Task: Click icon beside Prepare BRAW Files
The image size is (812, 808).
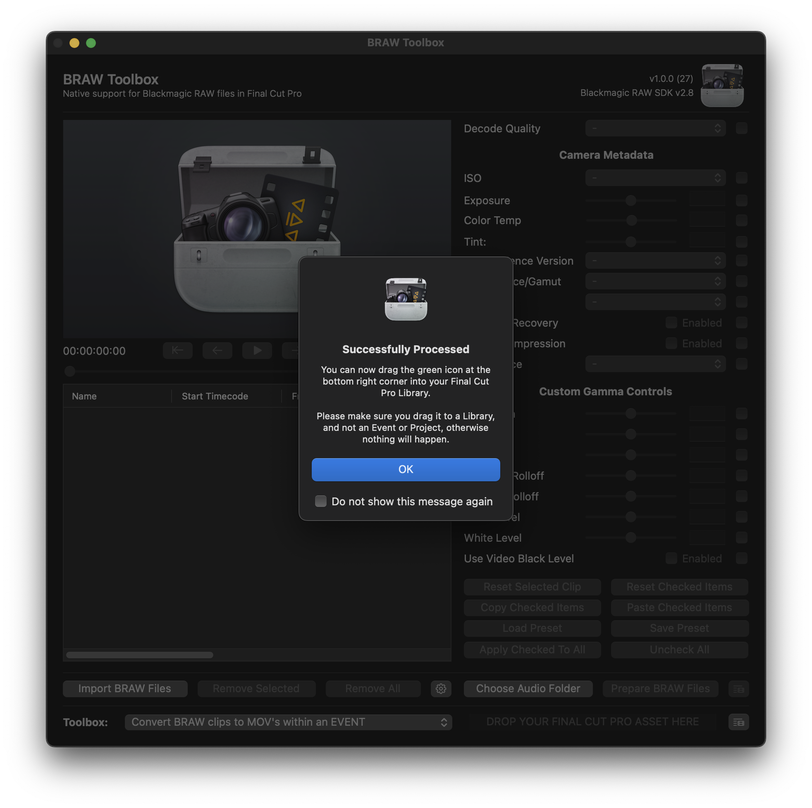Action: click(738, 688)
